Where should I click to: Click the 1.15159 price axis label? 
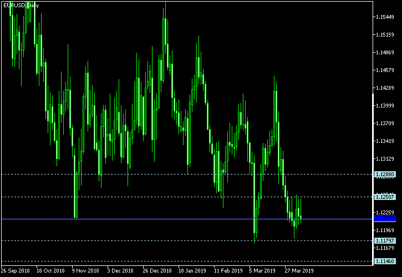point(385,34)
